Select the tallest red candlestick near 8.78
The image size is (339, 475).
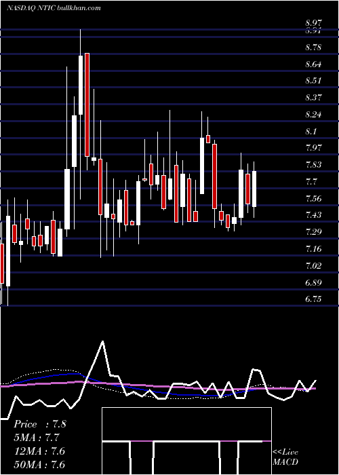(87, 104)
